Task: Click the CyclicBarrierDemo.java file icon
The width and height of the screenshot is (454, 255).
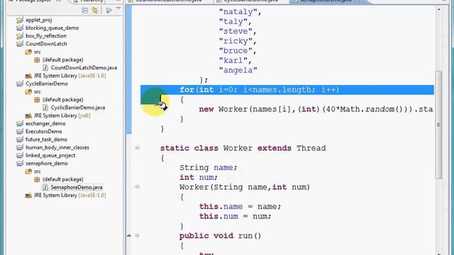Action: [x=45, y=108]
